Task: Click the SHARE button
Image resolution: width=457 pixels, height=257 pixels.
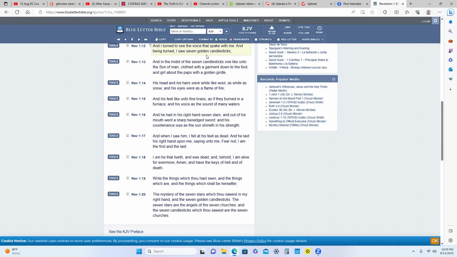Action: 287,33
